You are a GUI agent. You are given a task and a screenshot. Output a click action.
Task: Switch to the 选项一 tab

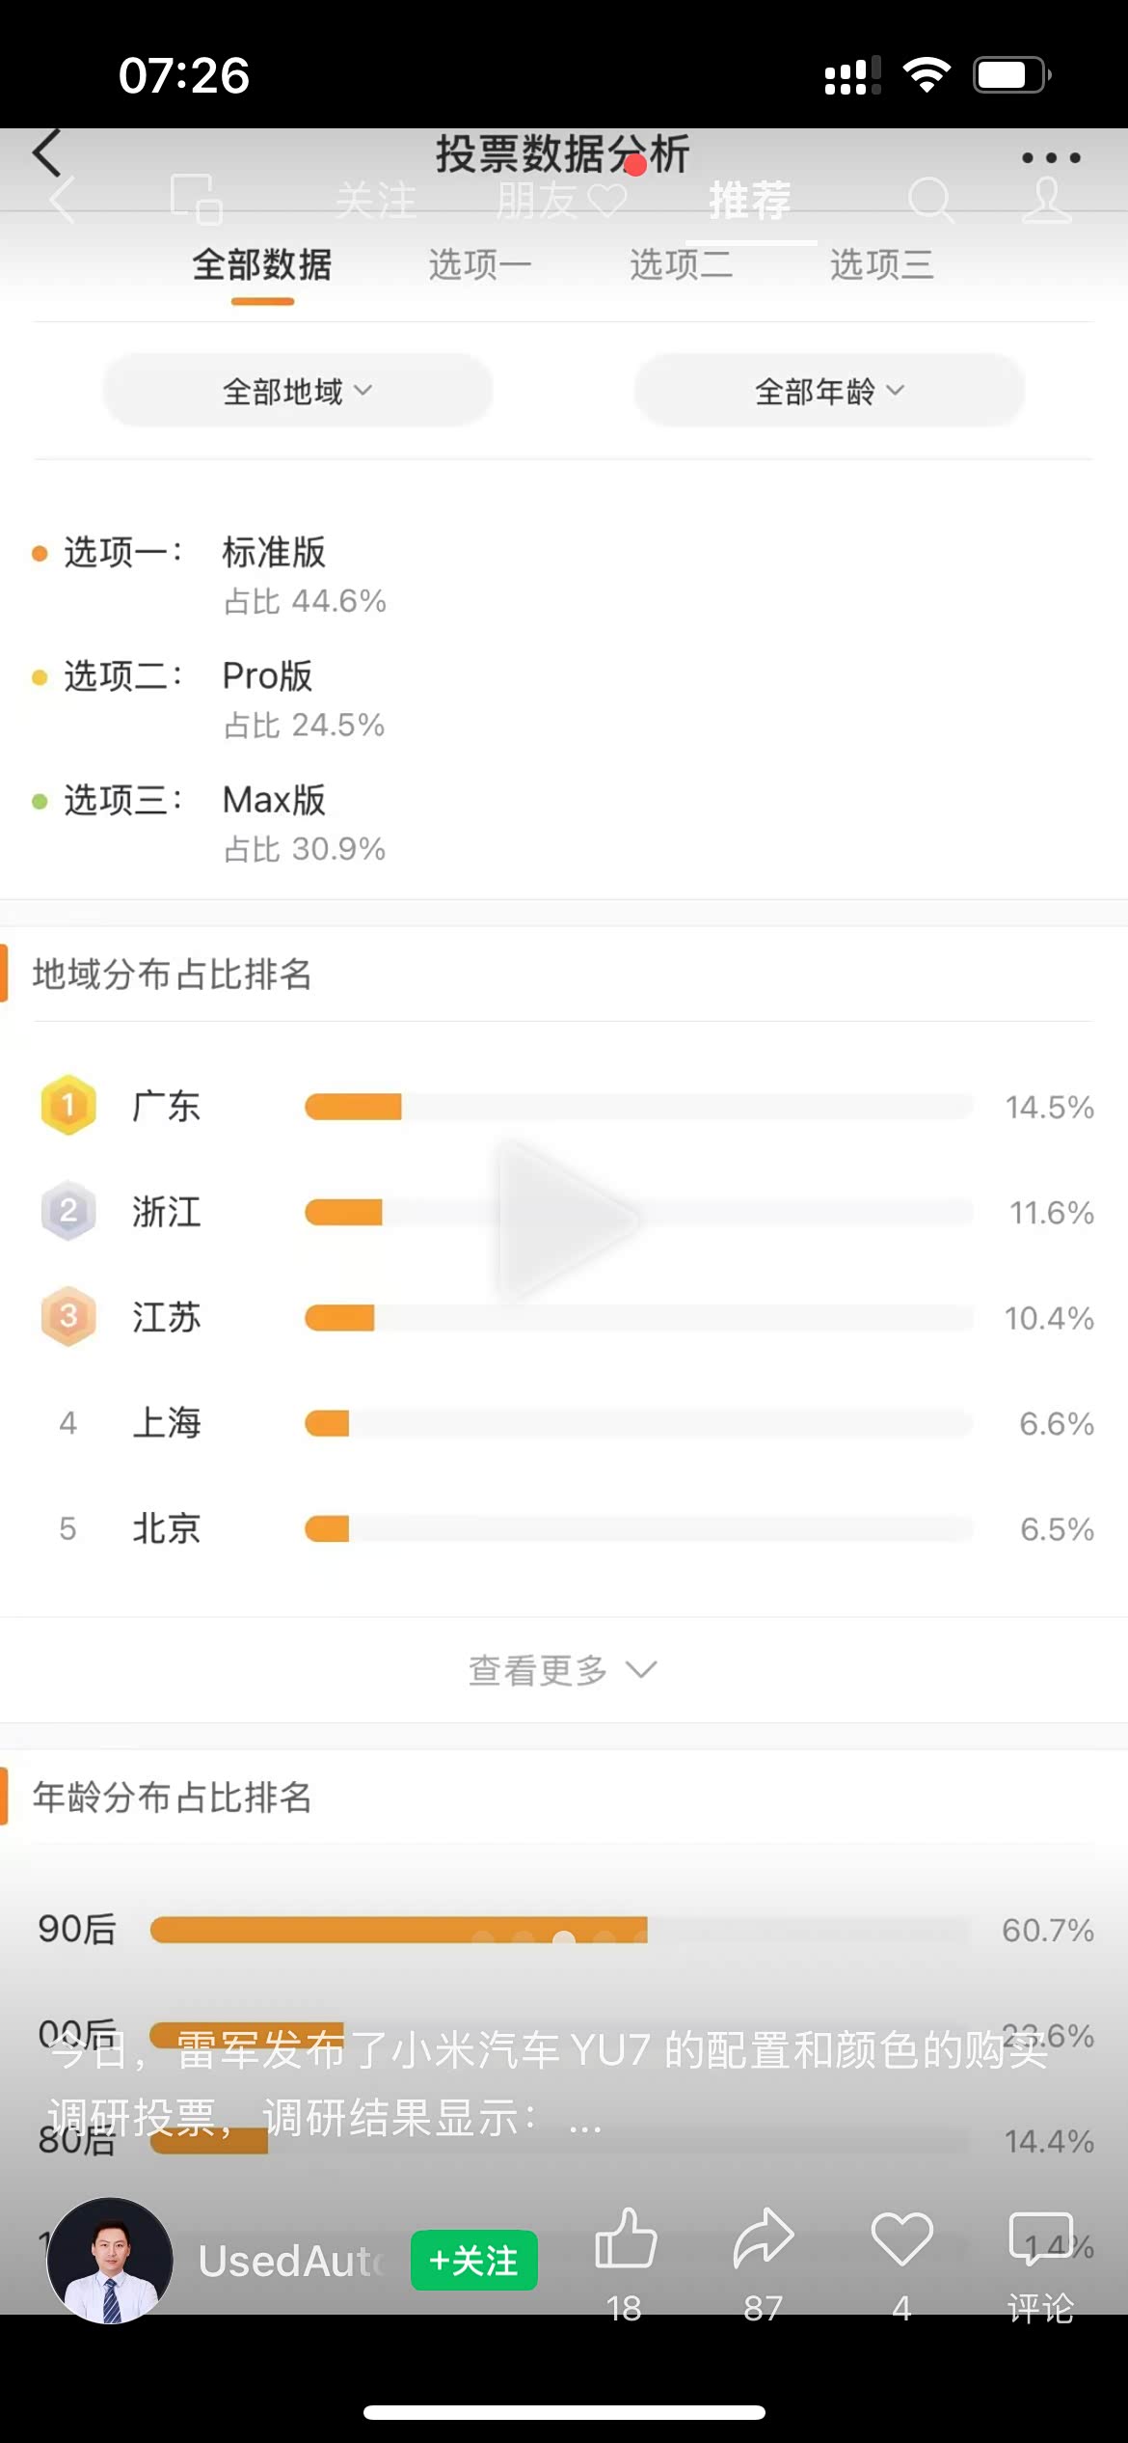click(479, 264)
